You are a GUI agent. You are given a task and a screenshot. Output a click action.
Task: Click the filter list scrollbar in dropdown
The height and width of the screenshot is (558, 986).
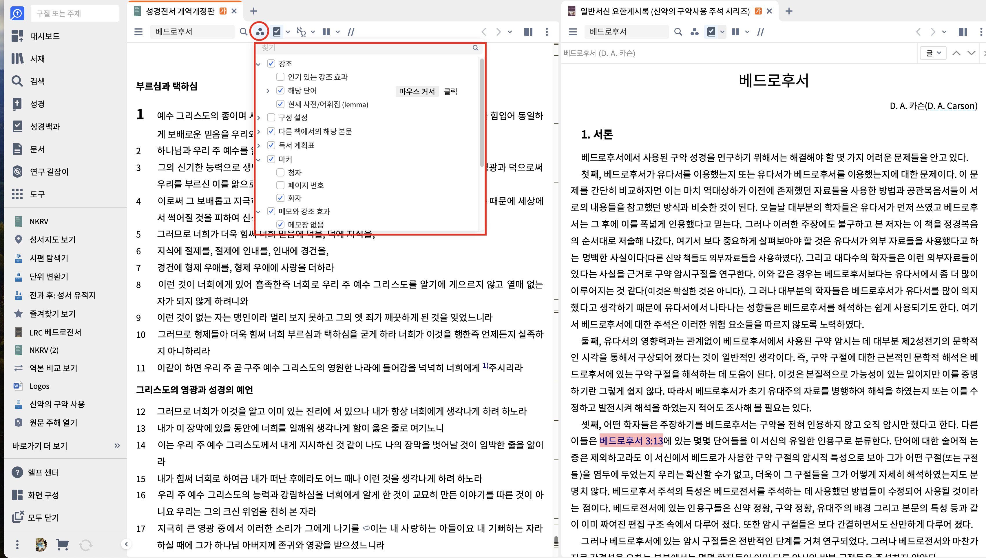point(481,113)
